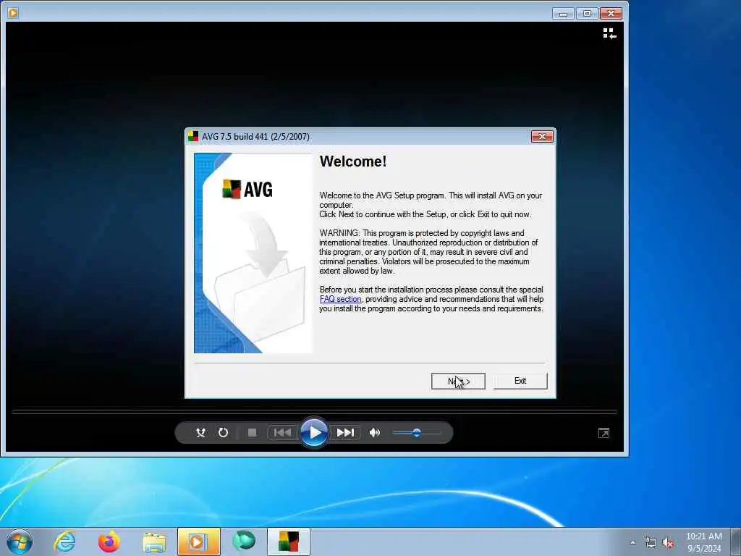Click the muted volume tray icon
This screenshot has width=741, height=556.
pyautogui.click(x=668, y=543)
